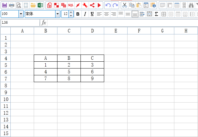Viewport: 198px width, 137px height.
Task: Click the L36 cell name box
Action: click(19, 22)
